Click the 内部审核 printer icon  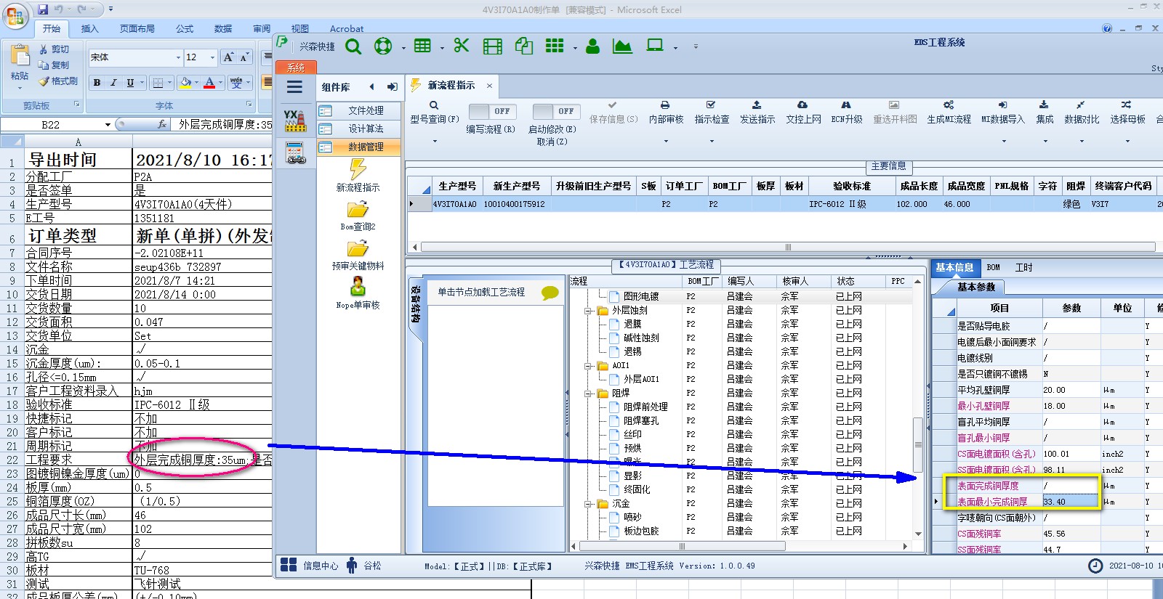click(665, 105)
